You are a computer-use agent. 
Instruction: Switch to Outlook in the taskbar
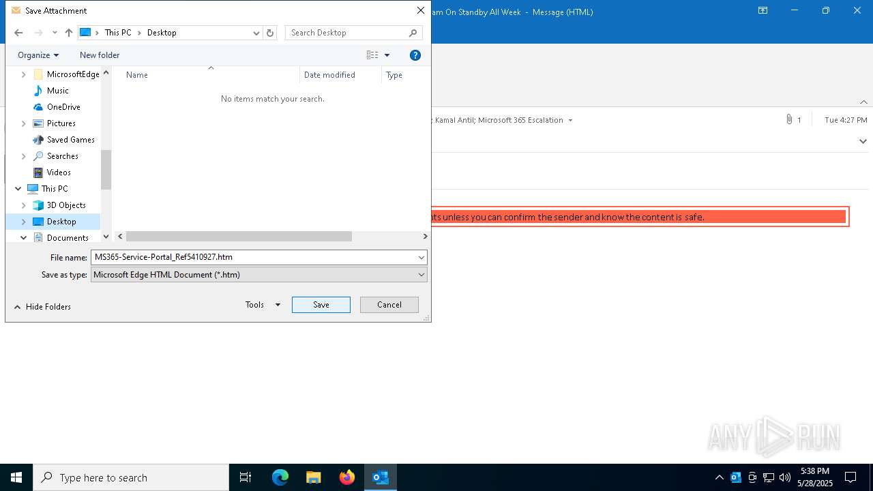point(381,477)
